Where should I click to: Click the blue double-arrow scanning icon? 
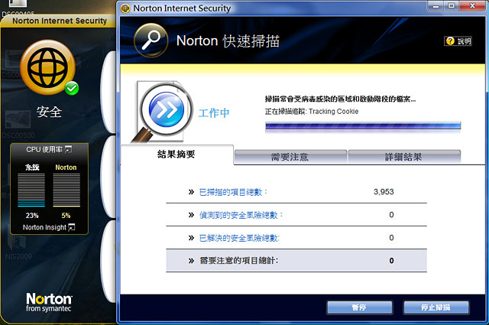(x=167, y=109)
